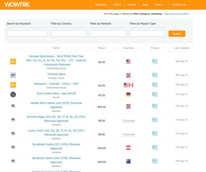Screen dimensions: 206x172
Task: Open Betsperts – Android – US,CA – CPR link
Action: click(56, 84)
